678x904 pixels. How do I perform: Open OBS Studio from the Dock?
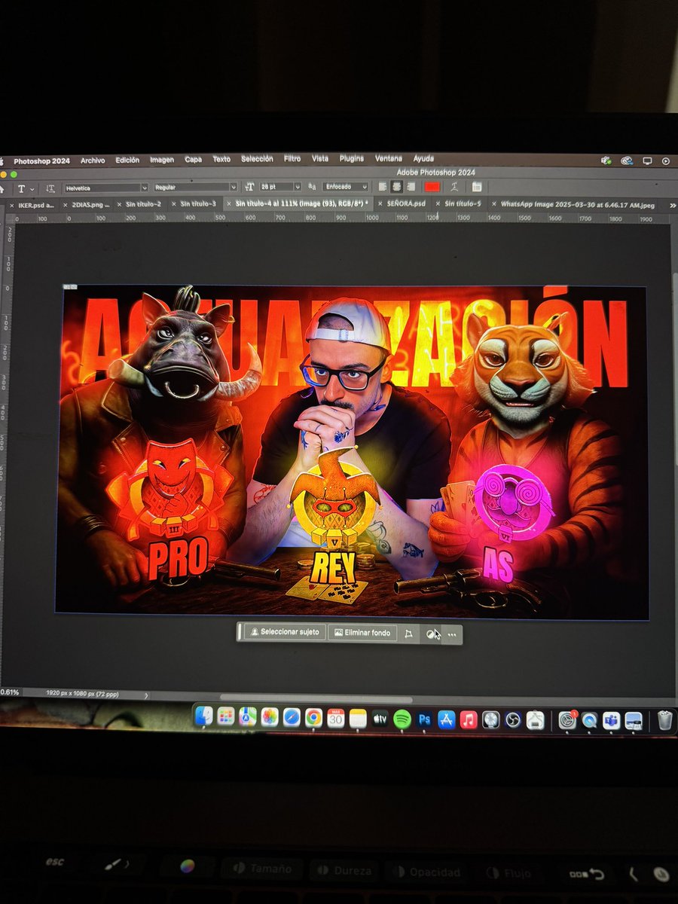tap(513, 720)
